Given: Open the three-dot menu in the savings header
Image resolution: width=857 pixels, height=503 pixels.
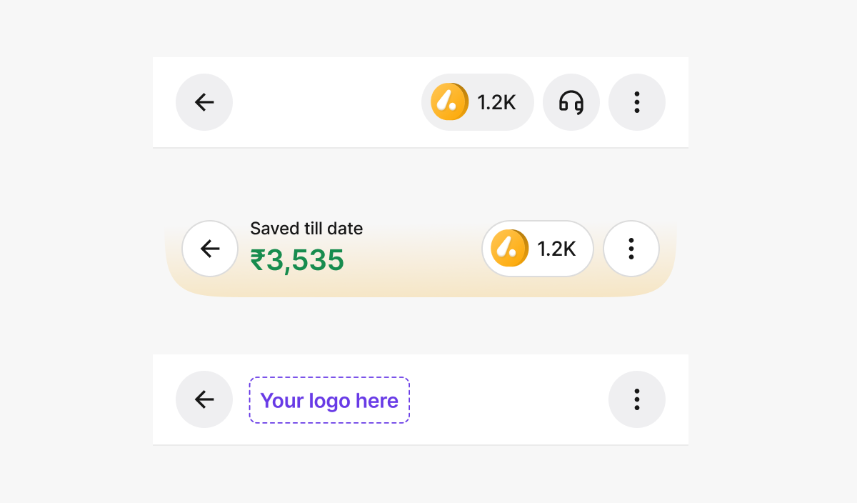Looking at the screenshot, I should pos(631,249).
